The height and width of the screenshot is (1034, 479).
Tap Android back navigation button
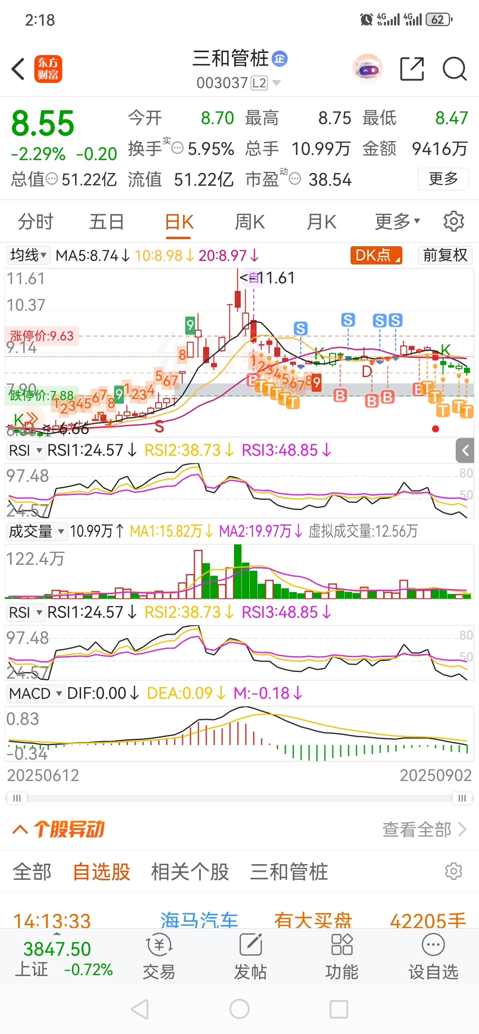point(140,1009)
